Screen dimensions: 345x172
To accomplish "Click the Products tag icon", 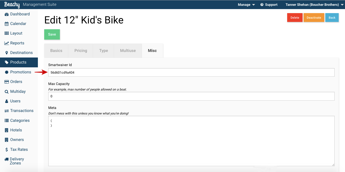I will 7,62.
